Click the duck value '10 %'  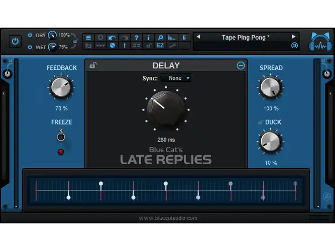[x=271, y=163]
